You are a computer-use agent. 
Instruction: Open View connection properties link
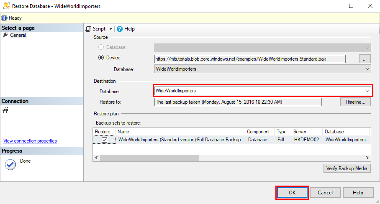[x=30, y=141]
